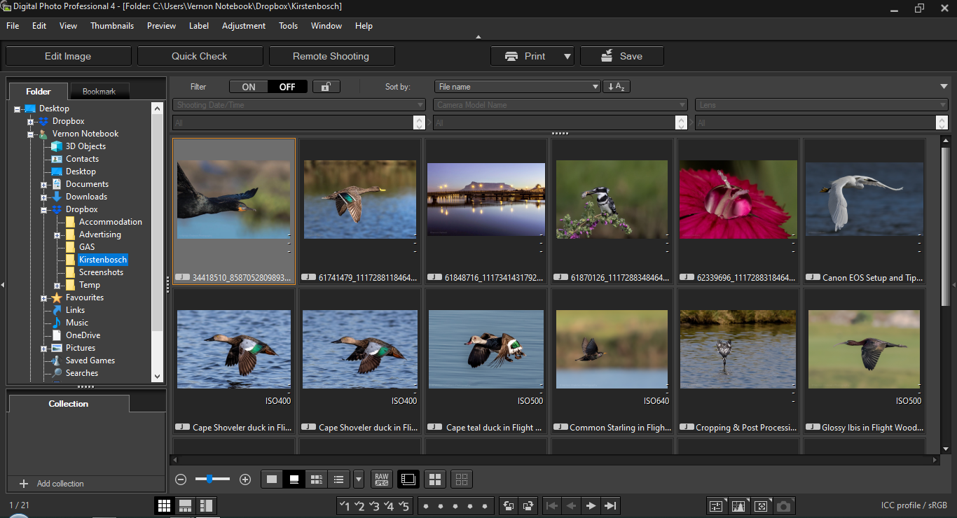Click the thumbnail size slider handle
The height and width of the screenshot is (518, 957).
[209, 479]
